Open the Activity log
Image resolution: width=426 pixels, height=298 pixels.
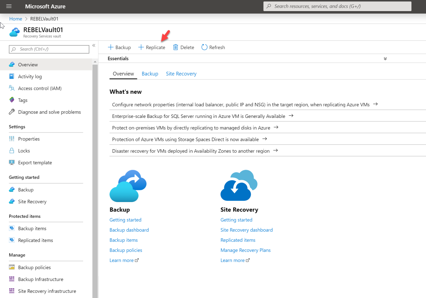pos(30,76)
